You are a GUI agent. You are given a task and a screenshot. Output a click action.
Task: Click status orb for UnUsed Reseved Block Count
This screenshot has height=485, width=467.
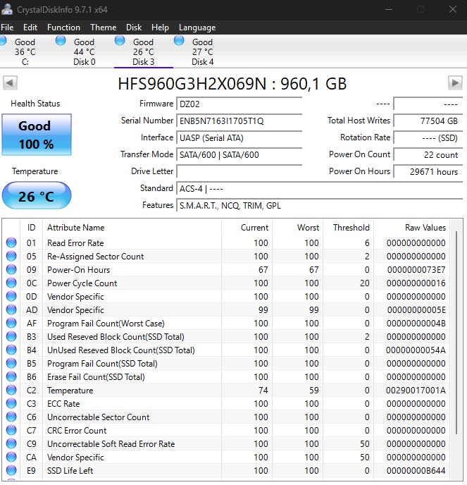pos(11,350)
